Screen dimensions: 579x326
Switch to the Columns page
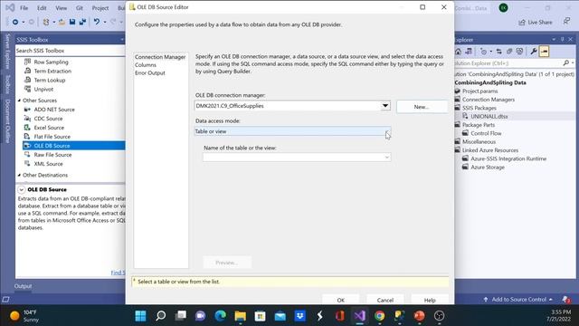pyautogui.click(x=146, y=65)
